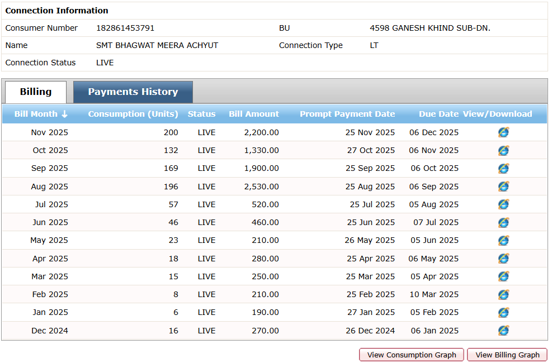Select the Connection Type value LT

(x=374, y=45)
